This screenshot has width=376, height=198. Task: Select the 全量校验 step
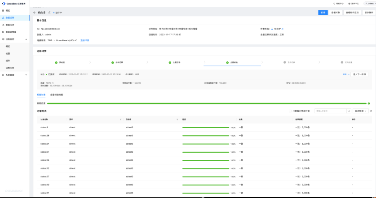pyautogui.click(x=232, y=62)
